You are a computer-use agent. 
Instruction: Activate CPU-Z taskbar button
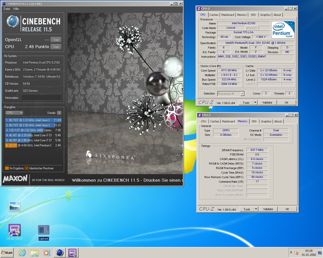coord(72,253)
